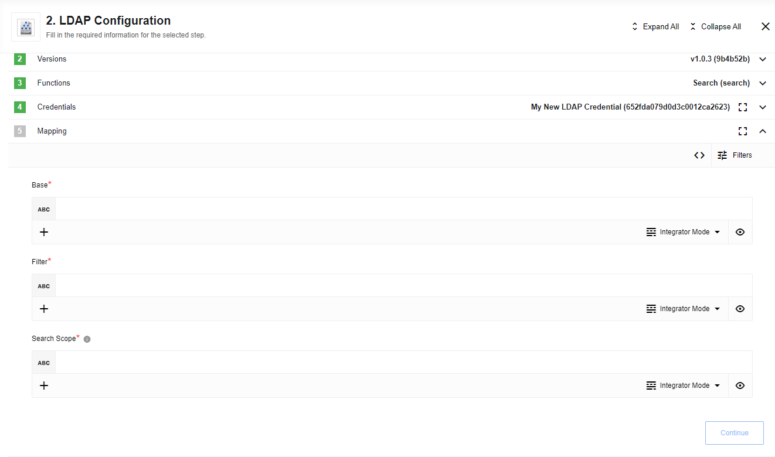Click the ABC type badge for Filter
The height and width of the screenshot is (457, 775).
tap(44, 286)
